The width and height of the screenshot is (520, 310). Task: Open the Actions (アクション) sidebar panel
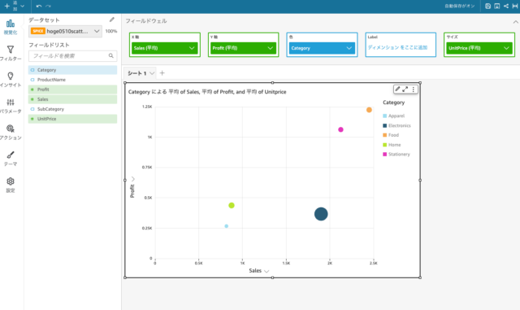click(11, 133)
